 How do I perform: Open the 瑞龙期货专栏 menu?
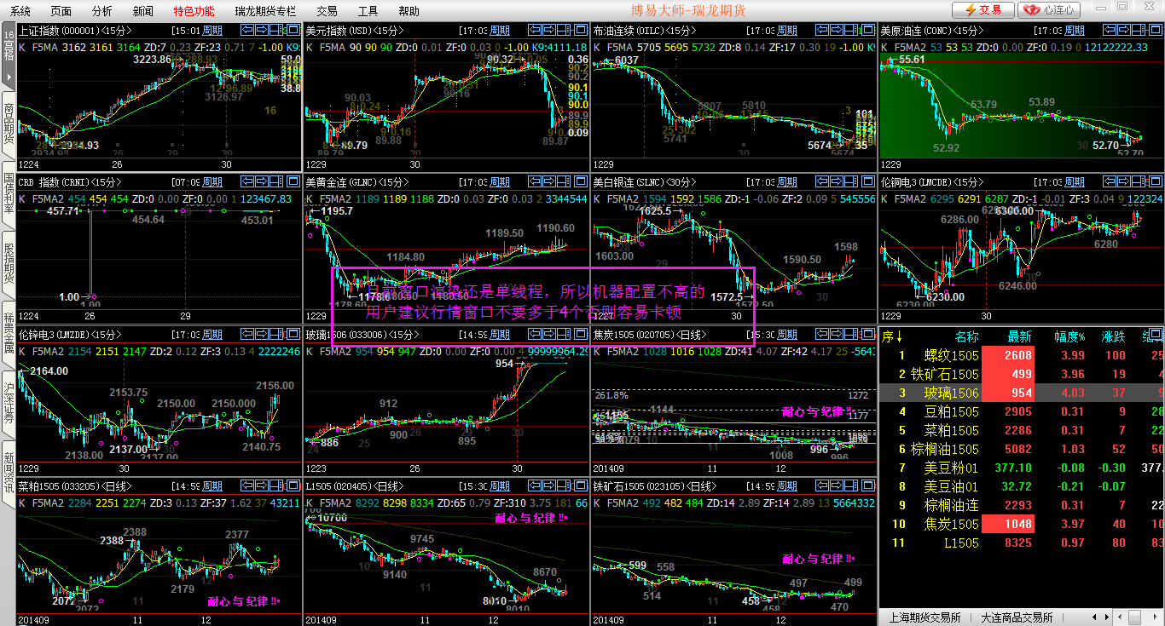click(265, 11)
